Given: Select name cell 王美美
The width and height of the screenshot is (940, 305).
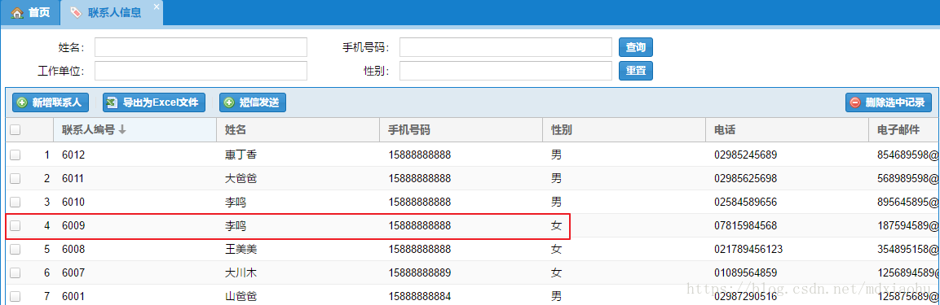Looking at the screenshot, I should click(x=241, y=249).
